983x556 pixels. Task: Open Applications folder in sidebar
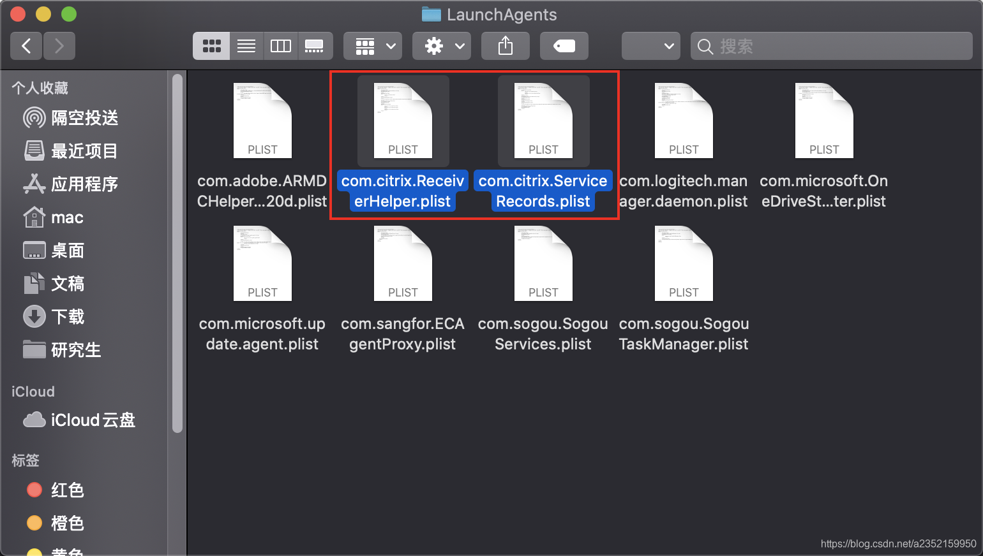click(x=84, y=184)
